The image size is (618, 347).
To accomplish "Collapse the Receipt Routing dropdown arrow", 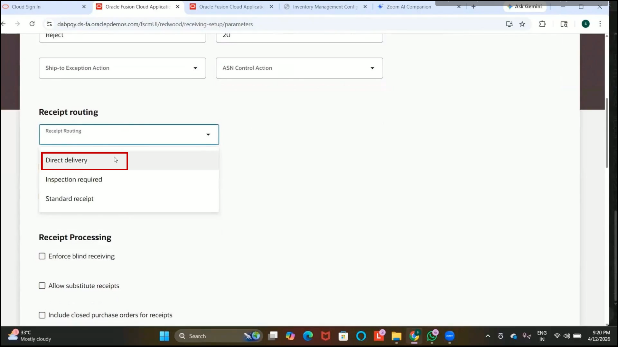I will coord(208,135).
